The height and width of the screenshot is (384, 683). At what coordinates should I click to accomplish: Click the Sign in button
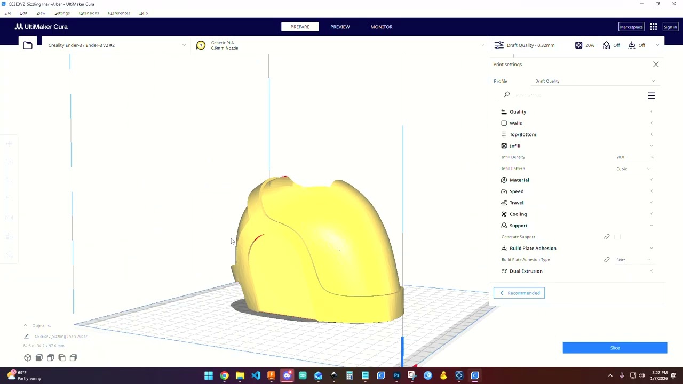pyautogui.click(x=670, y=27)
